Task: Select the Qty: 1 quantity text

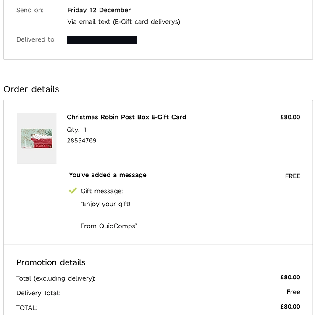Action: click(77, 130)
